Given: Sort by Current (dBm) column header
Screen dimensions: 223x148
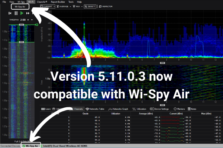Looking at the screenshot, I should (176, 114).
